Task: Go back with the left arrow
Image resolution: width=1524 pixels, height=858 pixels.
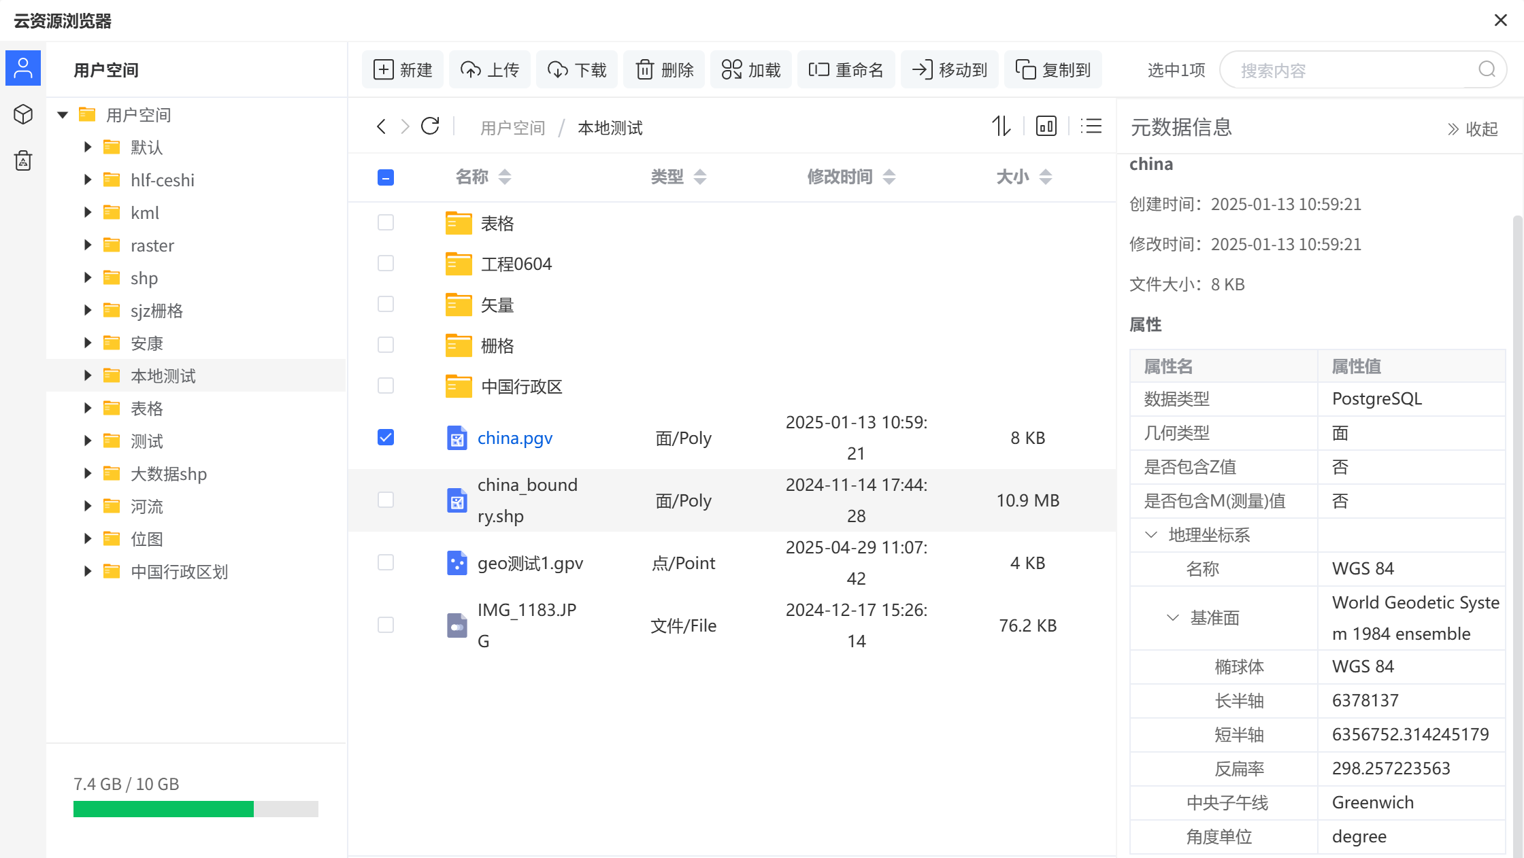Action: click(381, 126)
